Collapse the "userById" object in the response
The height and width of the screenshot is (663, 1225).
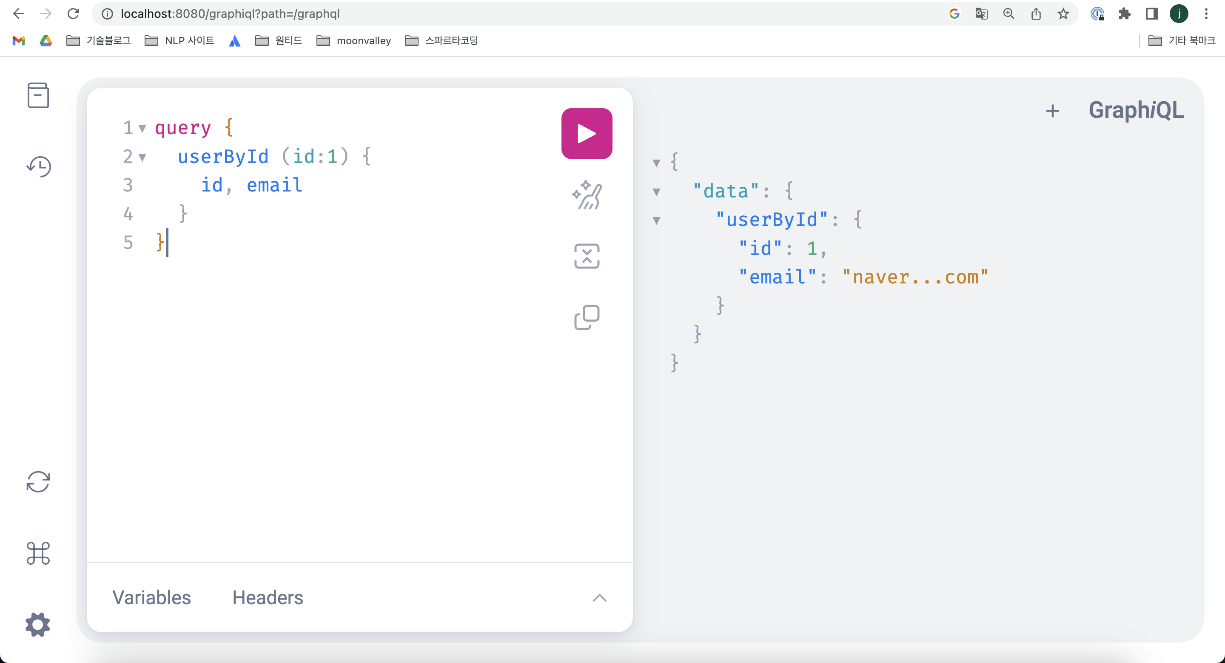[656, 221]
